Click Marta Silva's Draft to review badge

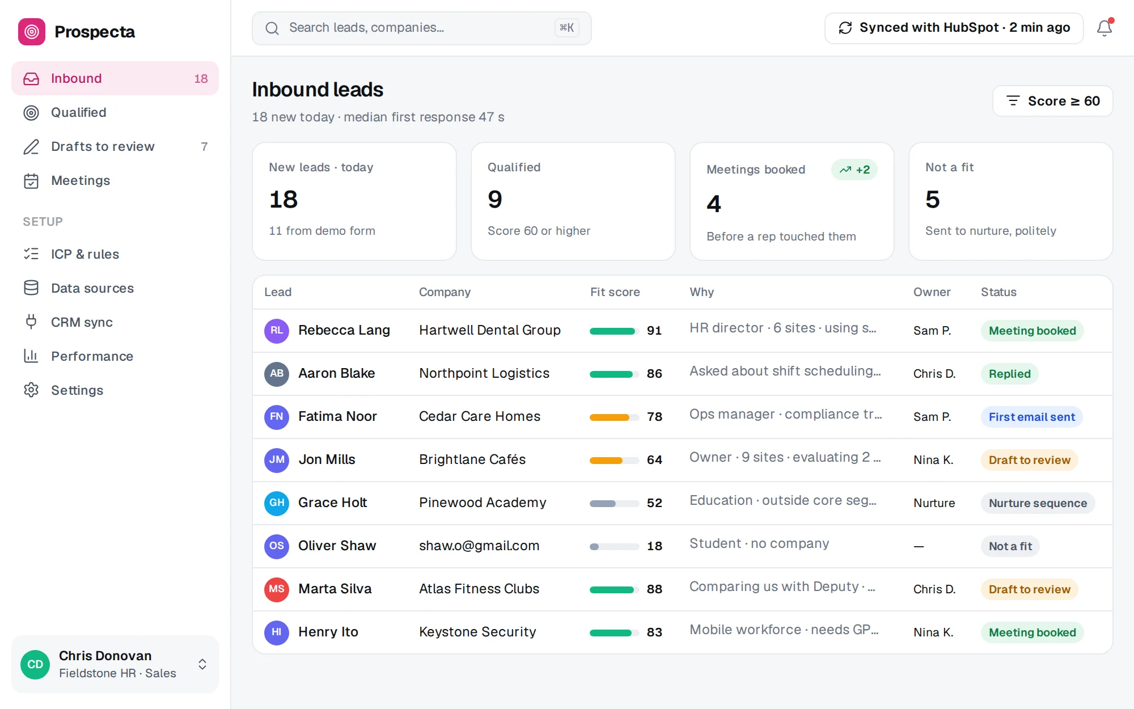click(x=1030, y=589)
